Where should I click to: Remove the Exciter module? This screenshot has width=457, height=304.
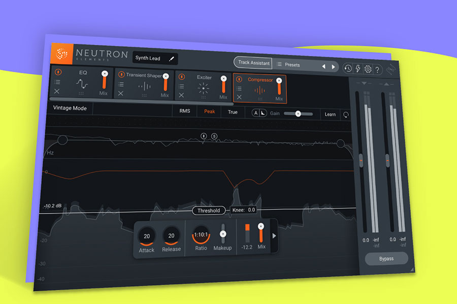point(181,95)
